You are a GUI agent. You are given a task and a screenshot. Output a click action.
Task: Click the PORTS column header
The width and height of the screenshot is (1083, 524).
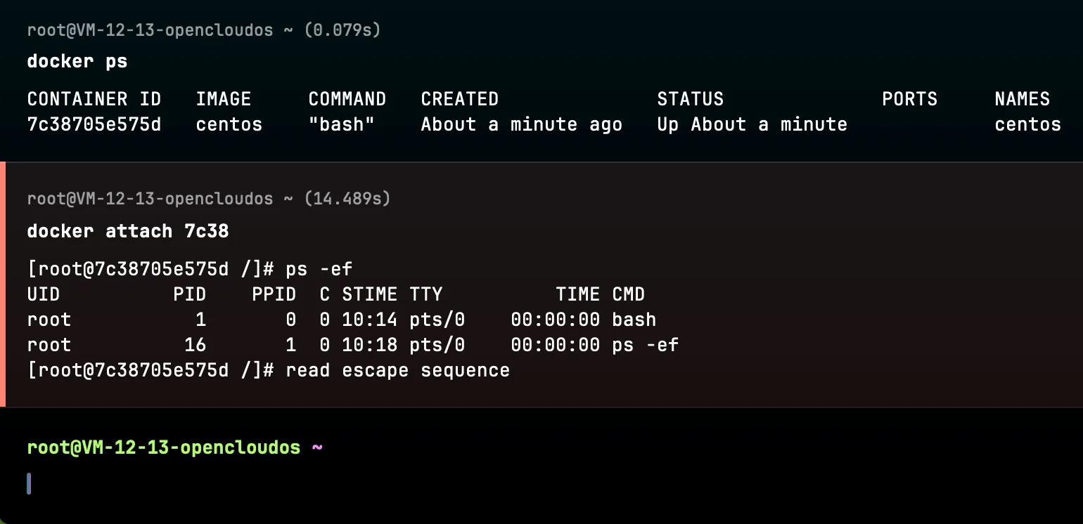[x=909, y=99]
